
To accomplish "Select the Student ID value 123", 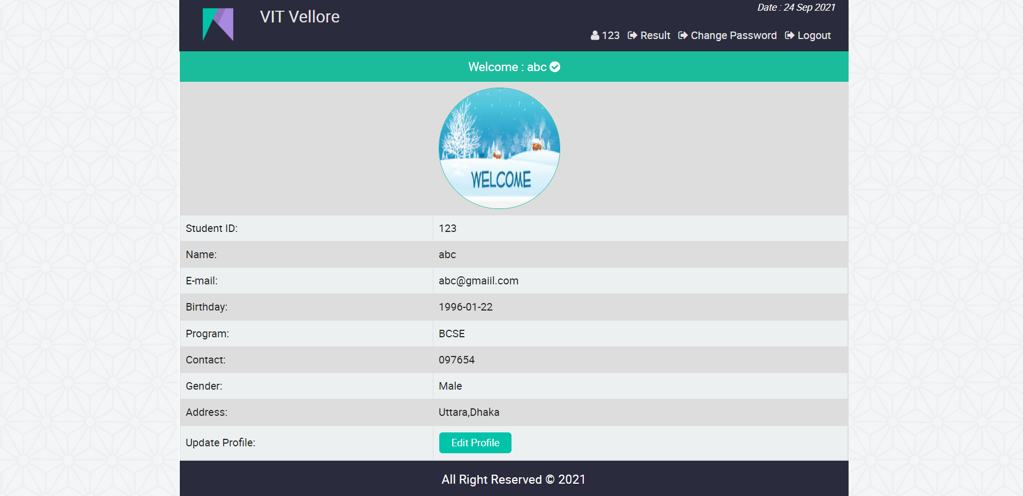I will coord(447,228).
